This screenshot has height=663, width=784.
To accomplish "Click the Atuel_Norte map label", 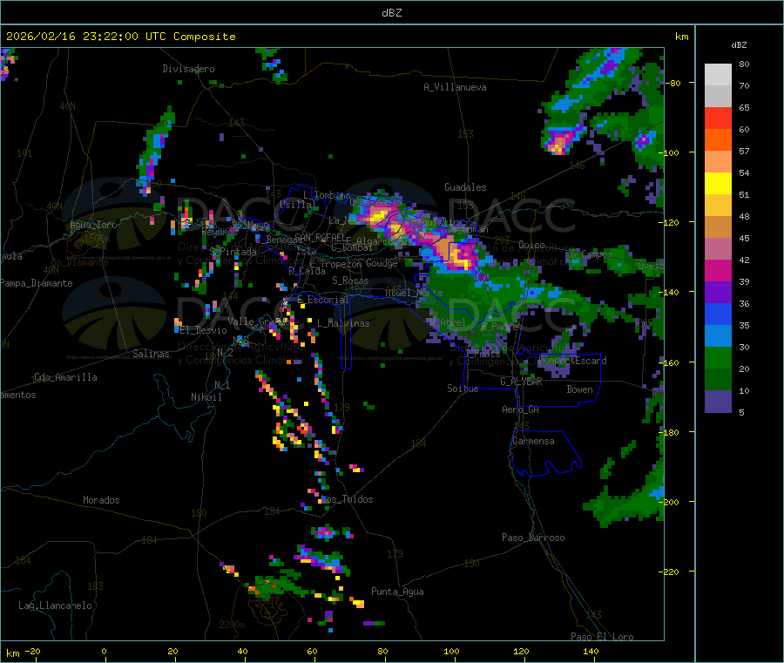I will pyautogui.click(x=414, y=293).
